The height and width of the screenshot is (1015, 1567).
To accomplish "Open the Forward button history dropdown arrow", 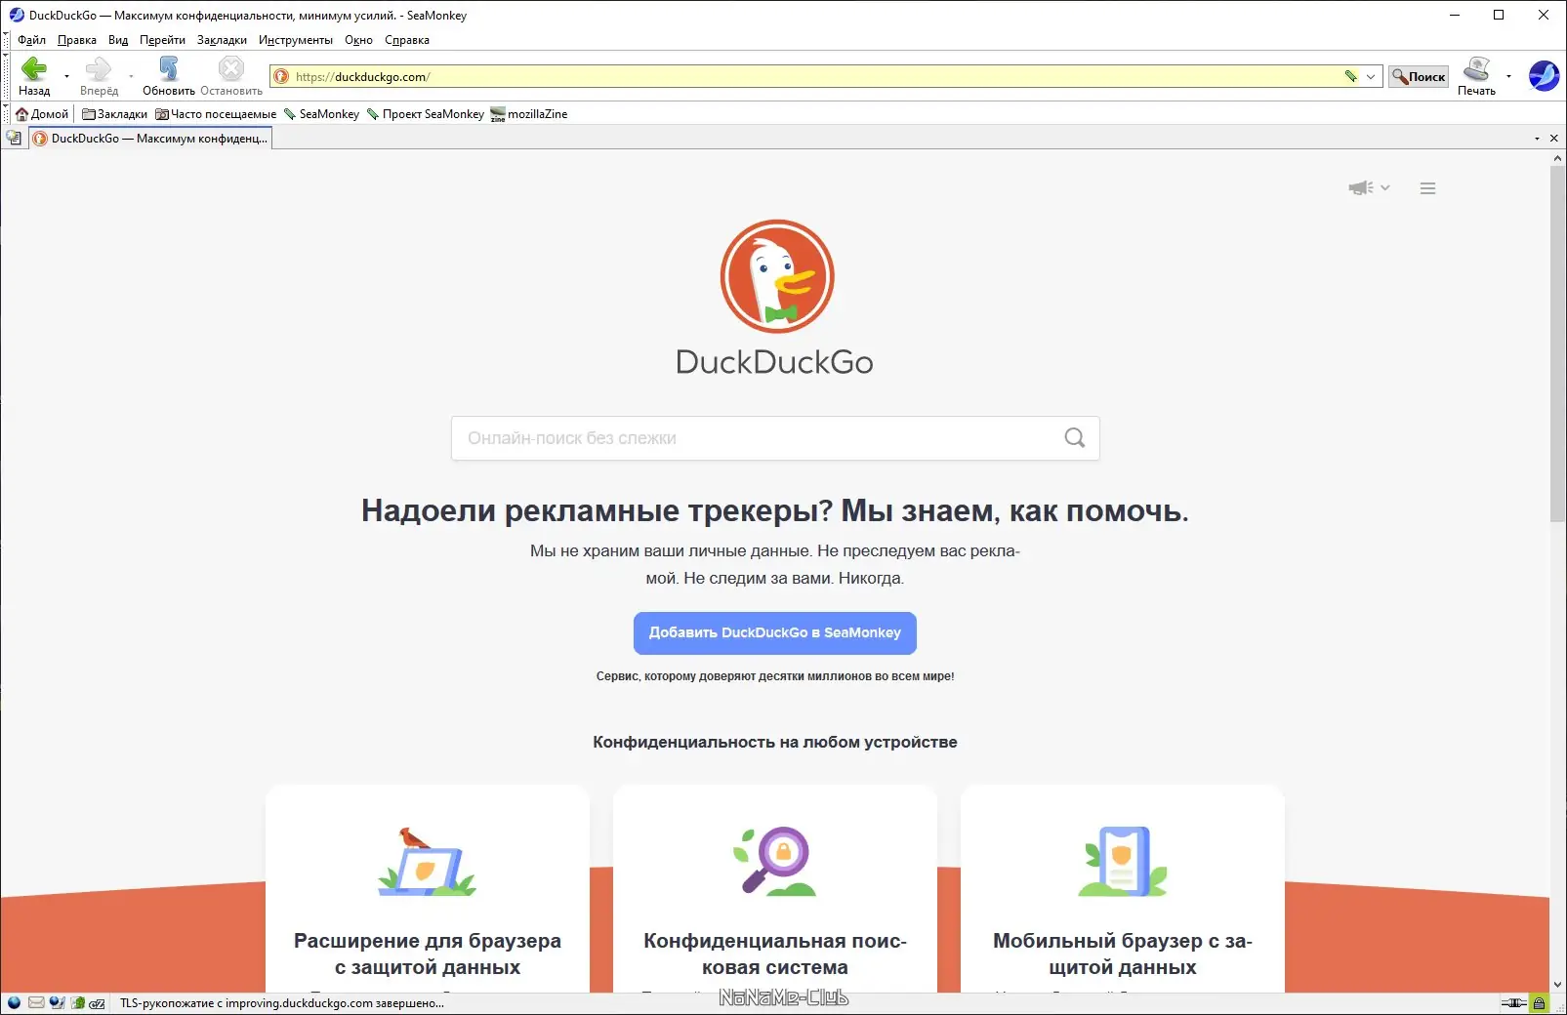I will click(x=131, y=76).
